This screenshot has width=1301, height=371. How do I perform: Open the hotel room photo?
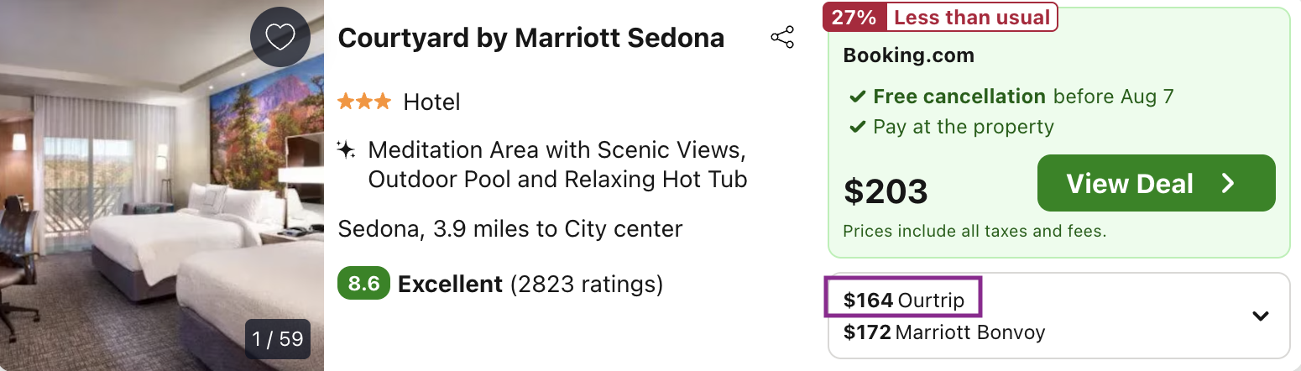162,185
